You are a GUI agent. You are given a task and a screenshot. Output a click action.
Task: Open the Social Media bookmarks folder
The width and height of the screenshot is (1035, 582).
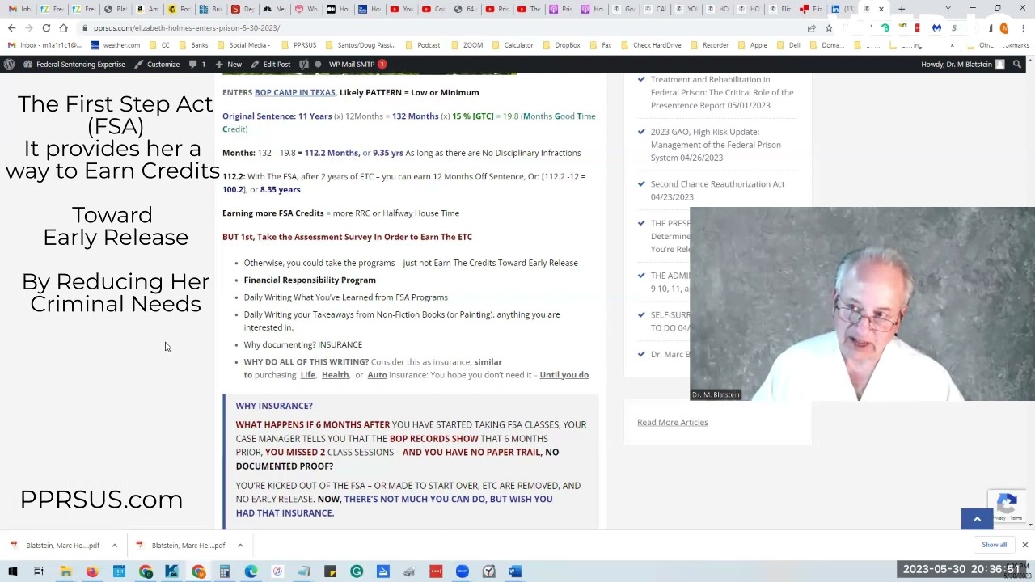click(243, 45)
